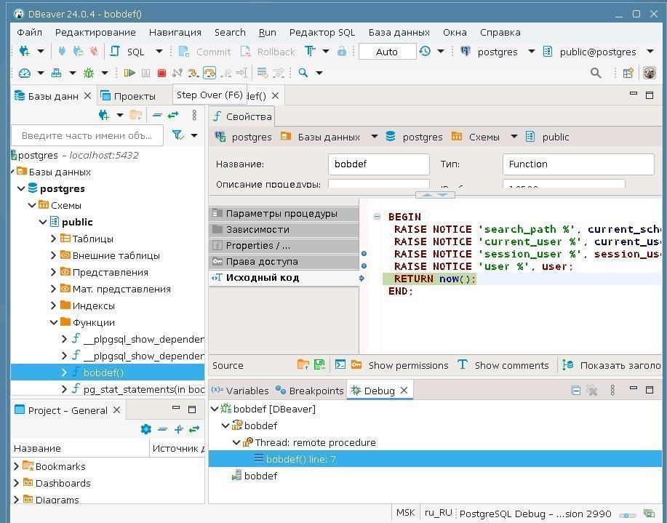Click the green Resume debug icon

pos(129,73)
